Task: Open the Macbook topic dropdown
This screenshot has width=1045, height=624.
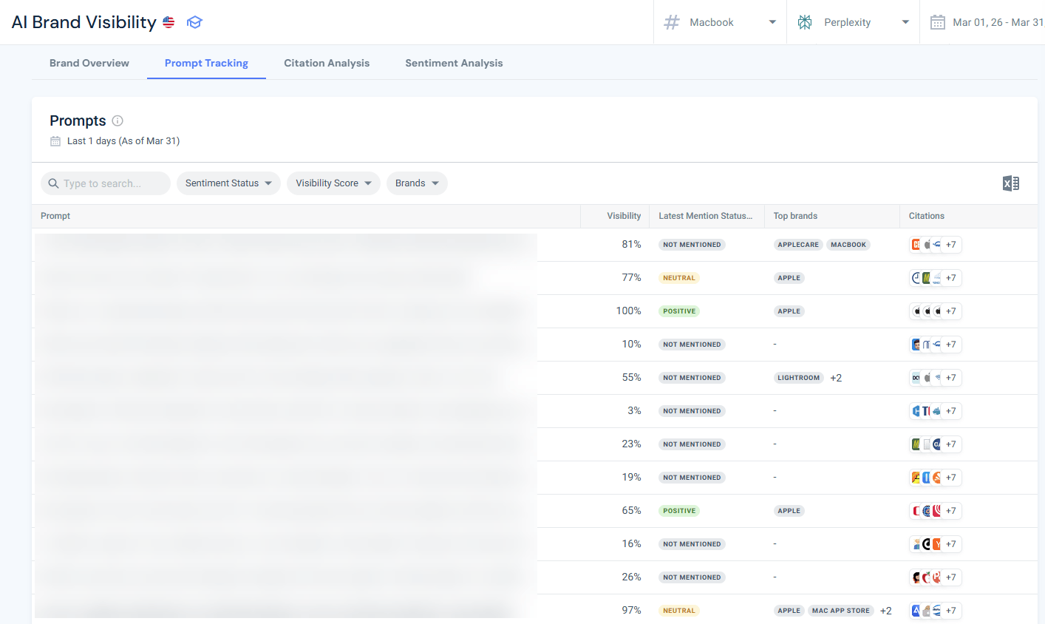Action: 720,22
